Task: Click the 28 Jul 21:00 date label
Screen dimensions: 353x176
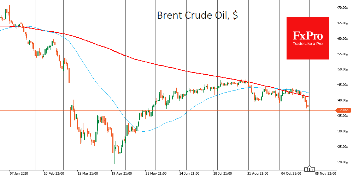Action: (223, 174)
